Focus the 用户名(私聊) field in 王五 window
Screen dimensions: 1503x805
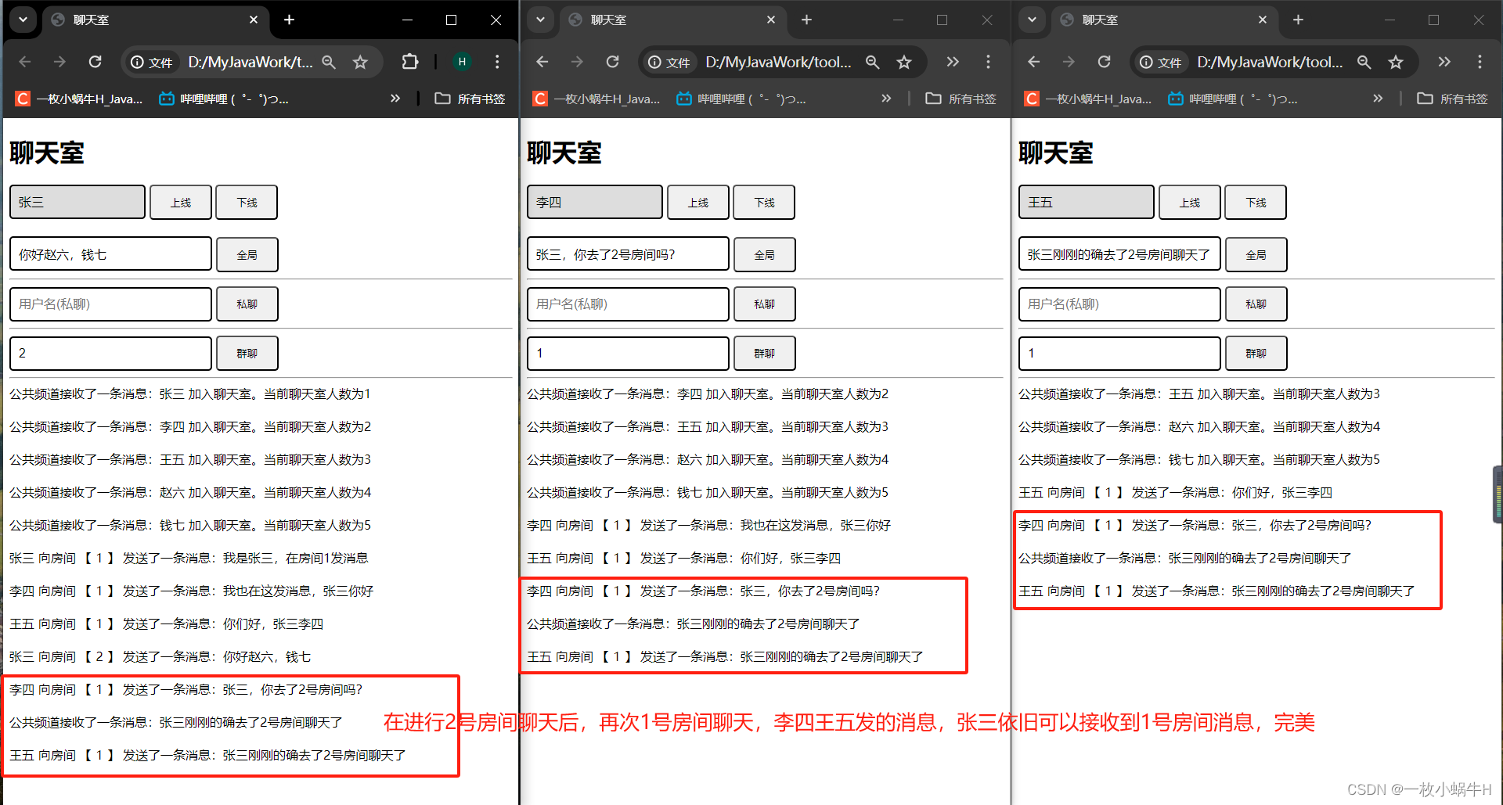tap(1119, 304)
